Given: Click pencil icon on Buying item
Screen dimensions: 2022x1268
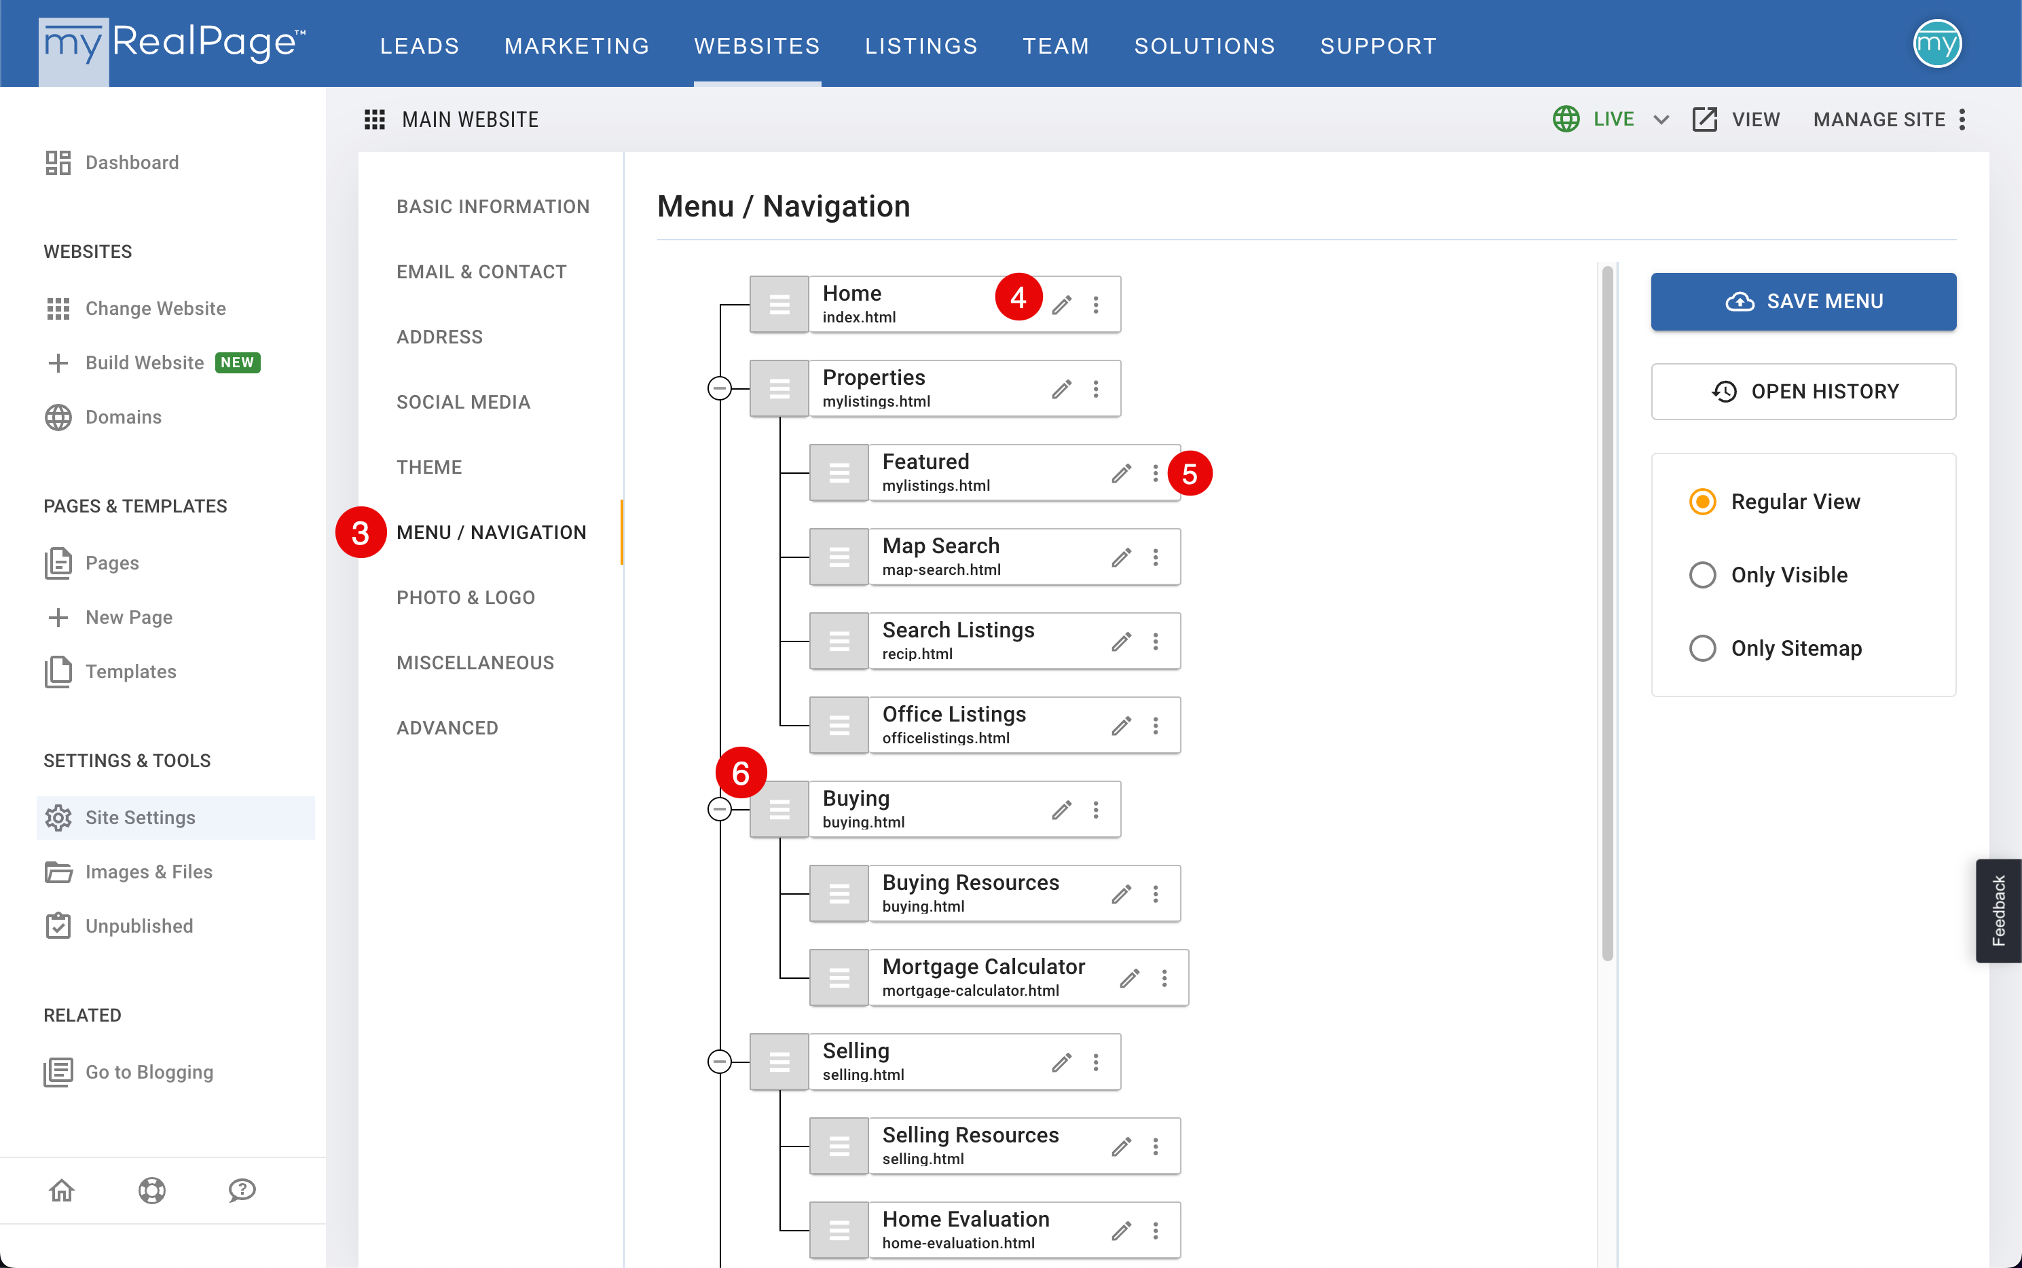Looking at the screenshot, I should (x=1062, y=810).
